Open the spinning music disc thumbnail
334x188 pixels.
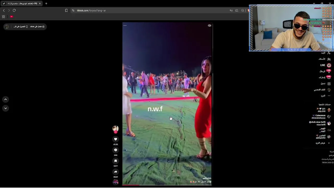click(x=116, y=182)
